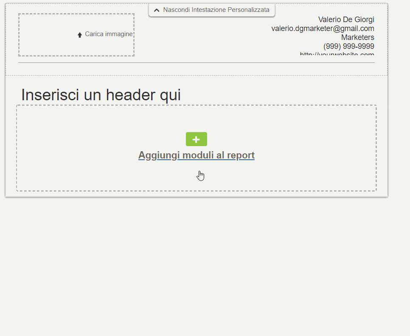Click the Nascondi Intestazione Personalizzata button
The height and width of the screenshot is (336, 410).
click(x=211, y=10)
